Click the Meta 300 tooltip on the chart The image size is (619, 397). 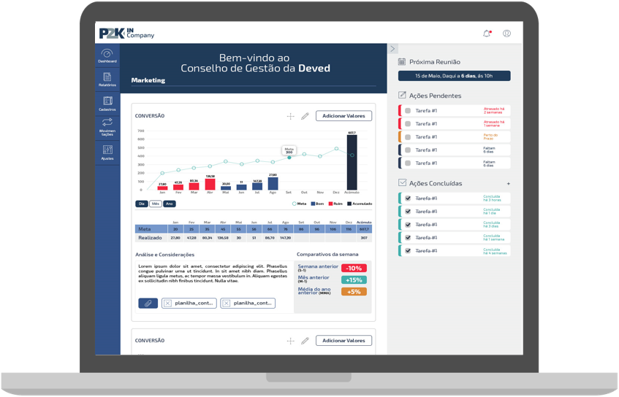pyautogui.click(x=289, y=150)
